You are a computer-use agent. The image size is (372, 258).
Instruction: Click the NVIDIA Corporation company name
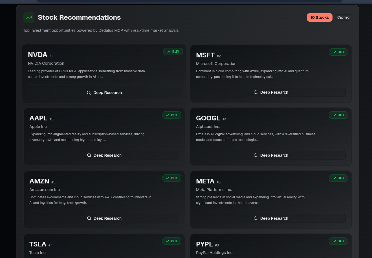click(46, 63)
